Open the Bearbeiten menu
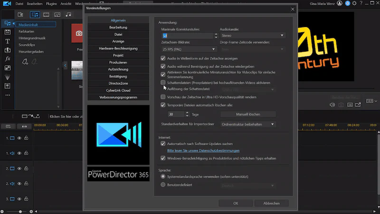Screen dimensions: 380x214 coord(35,4)
